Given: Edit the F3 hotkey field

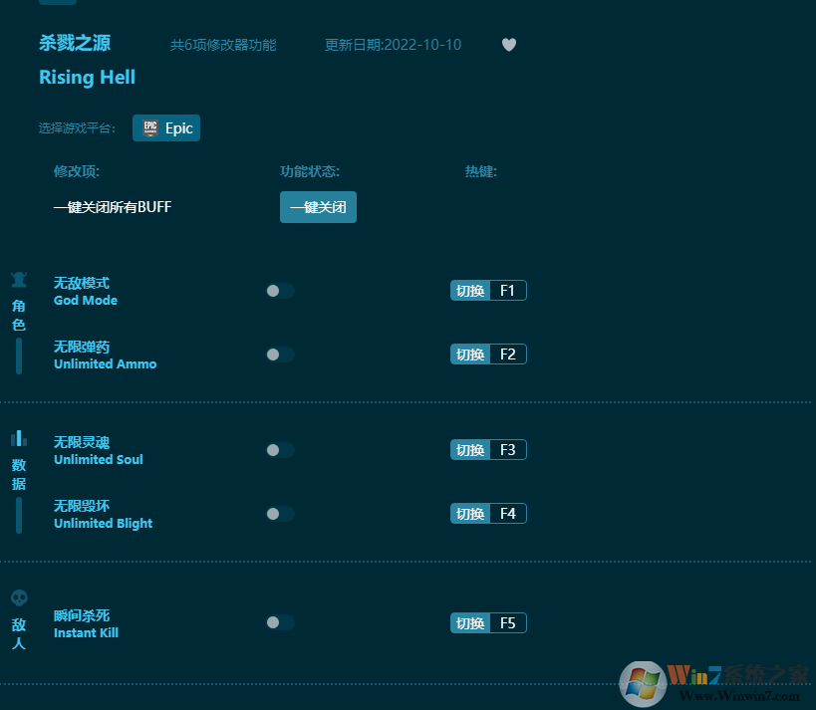Looking at the screenshot, I should tap(508, 450).
